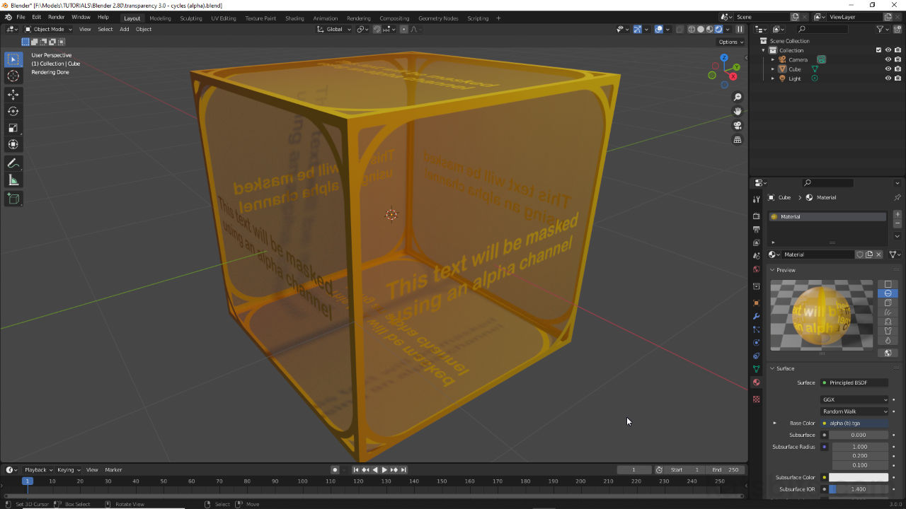Select the Rotate tool
Viewport: 906px width, 509px height.
click(x=13, y=111)
